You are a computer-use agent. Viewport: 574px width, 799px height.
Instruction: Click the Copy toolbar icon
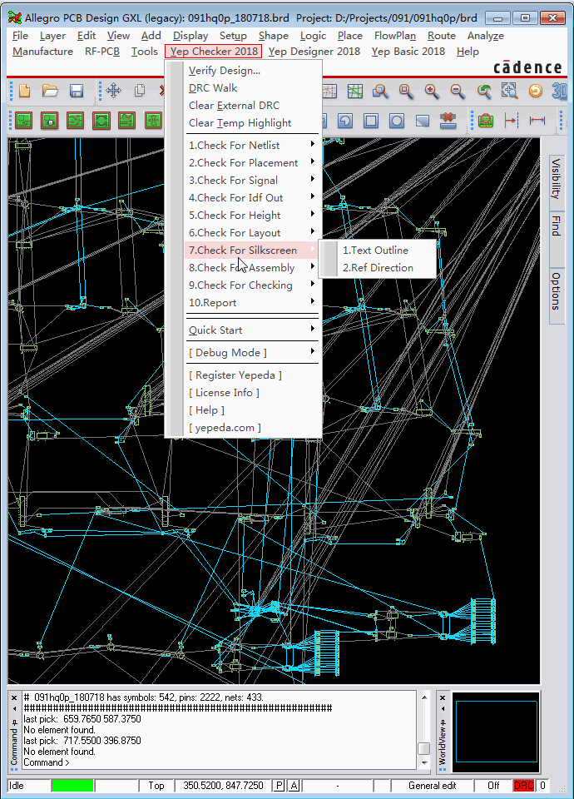click(140, 92)
